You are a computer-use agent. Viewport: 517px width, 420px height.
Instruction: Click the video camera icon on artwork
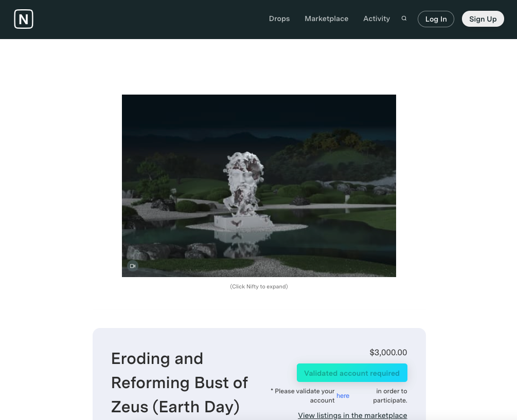(x=133, y=266)
